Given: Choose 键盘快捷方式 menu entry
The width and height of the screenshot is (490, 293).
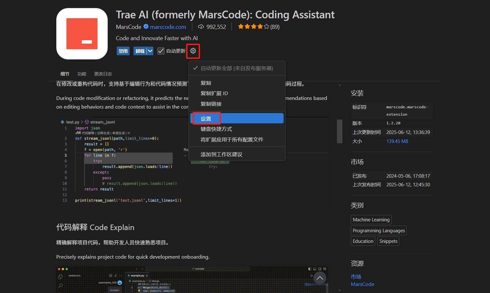Looking at the screenshot, I should [x=237, y=129].
